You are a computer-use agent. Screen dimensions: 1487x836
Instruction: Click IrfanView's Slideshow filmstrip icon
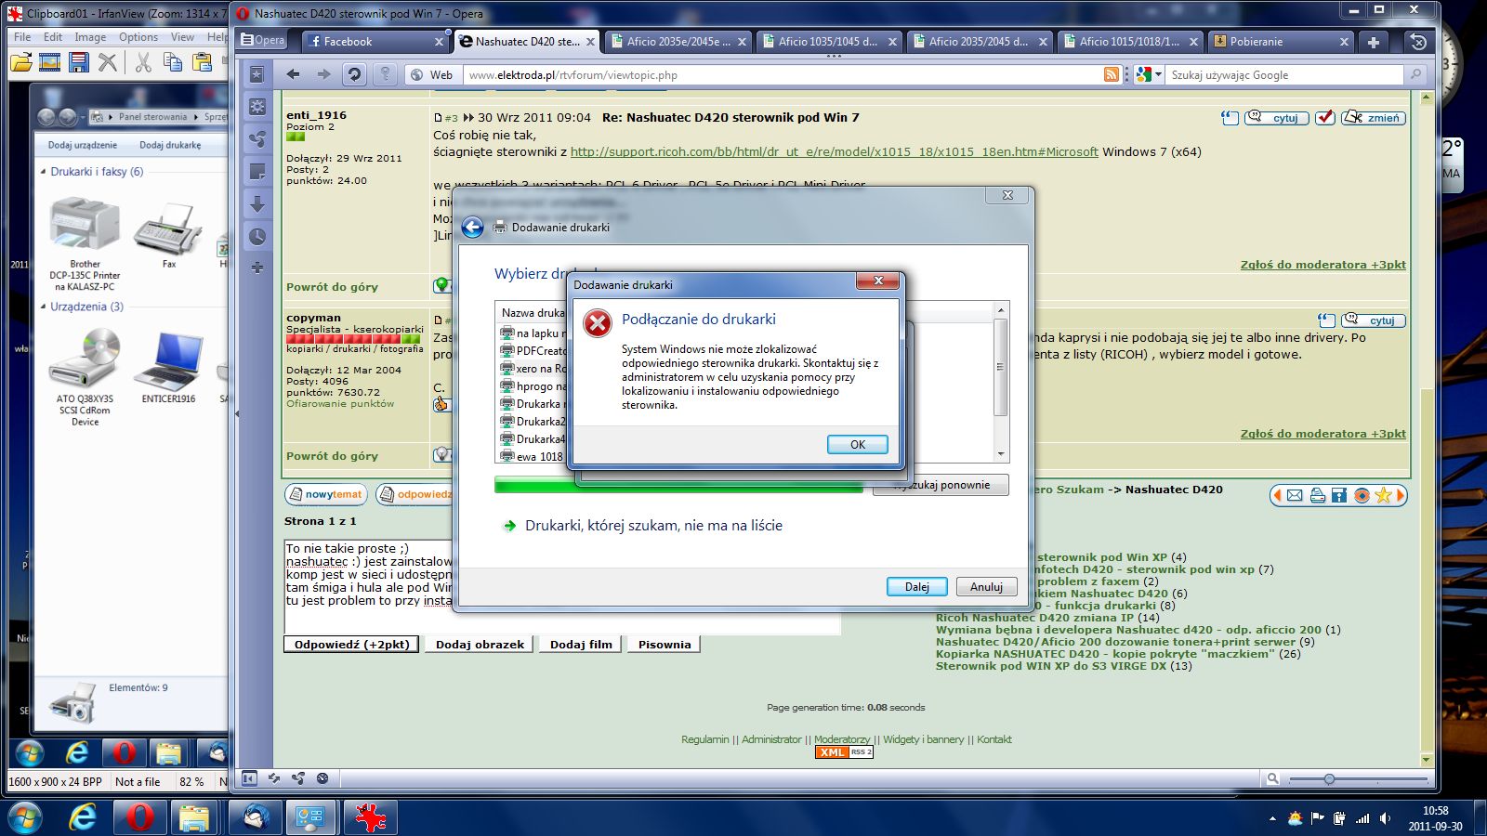click(x=50, y=62)
